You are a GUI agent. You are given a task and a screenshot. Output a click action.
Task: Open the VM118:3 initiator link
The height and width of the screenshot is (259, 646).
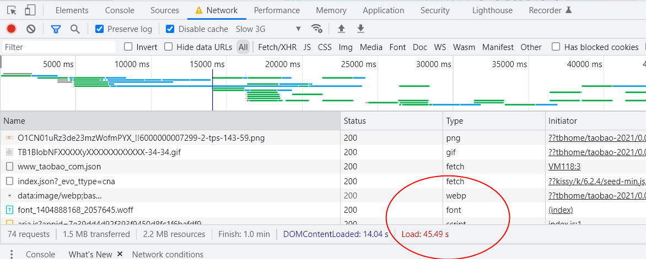point(565,166)
